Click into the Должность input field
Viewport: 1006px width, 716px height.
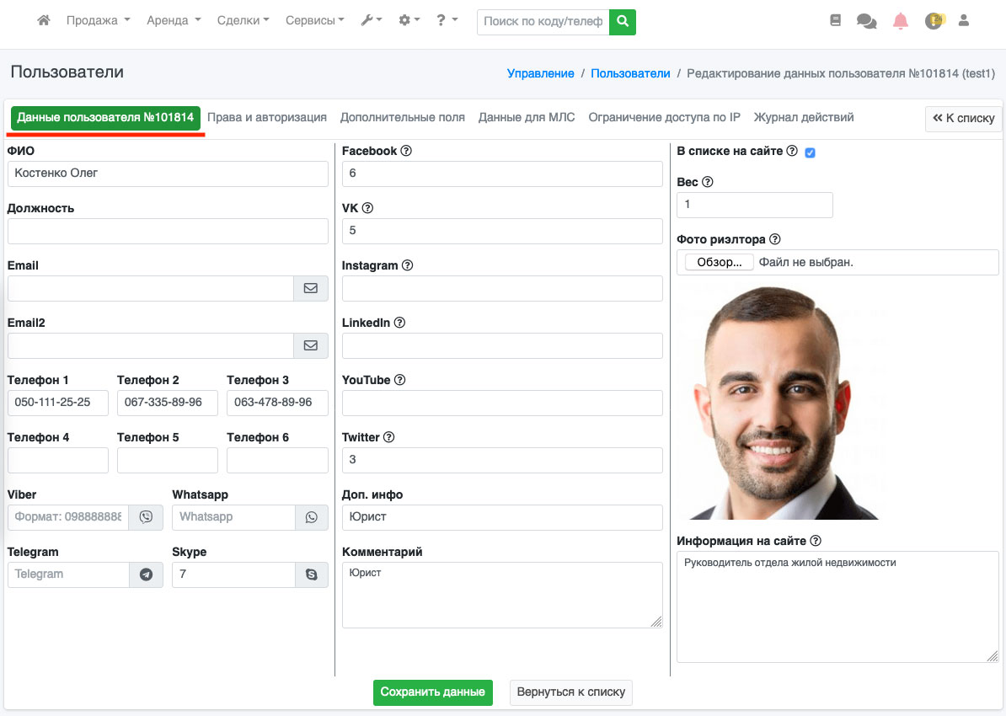coord(168,232)
